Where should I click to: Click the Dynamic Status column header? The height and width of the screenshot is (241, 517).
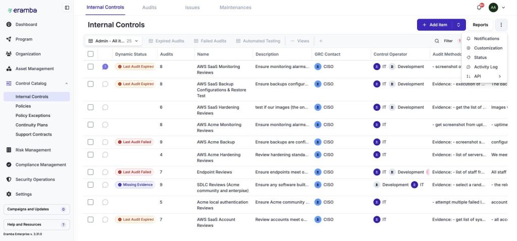pos(131,54)
